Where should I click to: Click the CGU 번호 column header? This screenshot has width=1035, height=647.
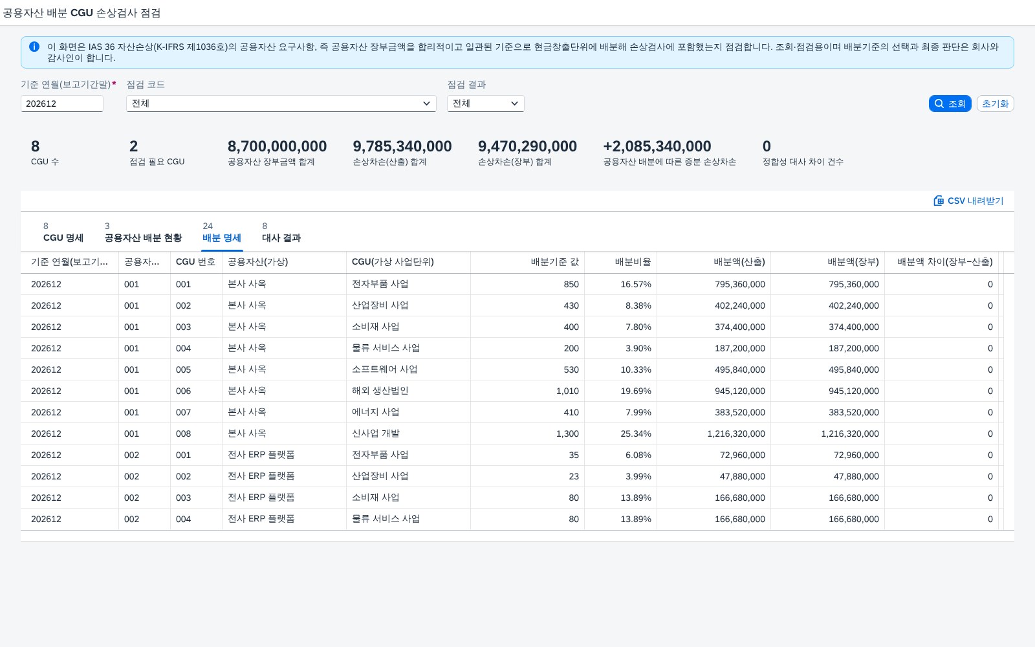pyautogui.click(x=195, y=262)
